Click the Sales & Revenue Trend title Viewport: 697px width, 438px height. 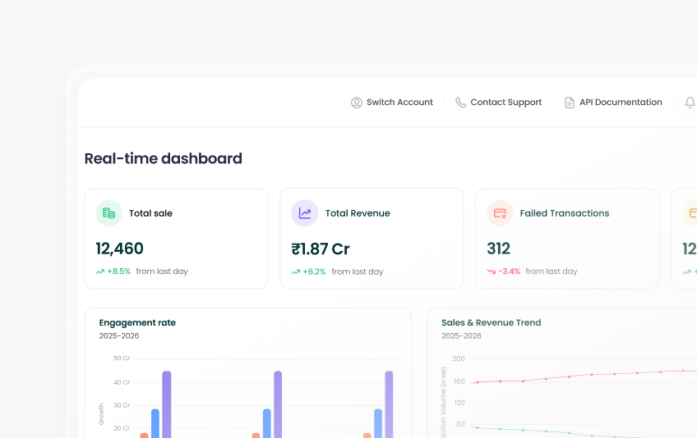coord(492,322)
